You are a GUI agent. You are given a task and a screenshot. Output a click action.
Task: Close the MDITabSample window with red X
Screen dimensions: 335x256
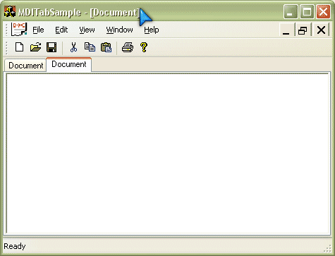click(323, 12)
